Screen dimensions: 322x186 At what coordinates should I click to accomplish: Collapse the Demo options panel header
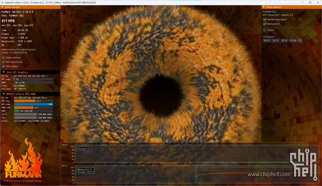tap(264, 7)
